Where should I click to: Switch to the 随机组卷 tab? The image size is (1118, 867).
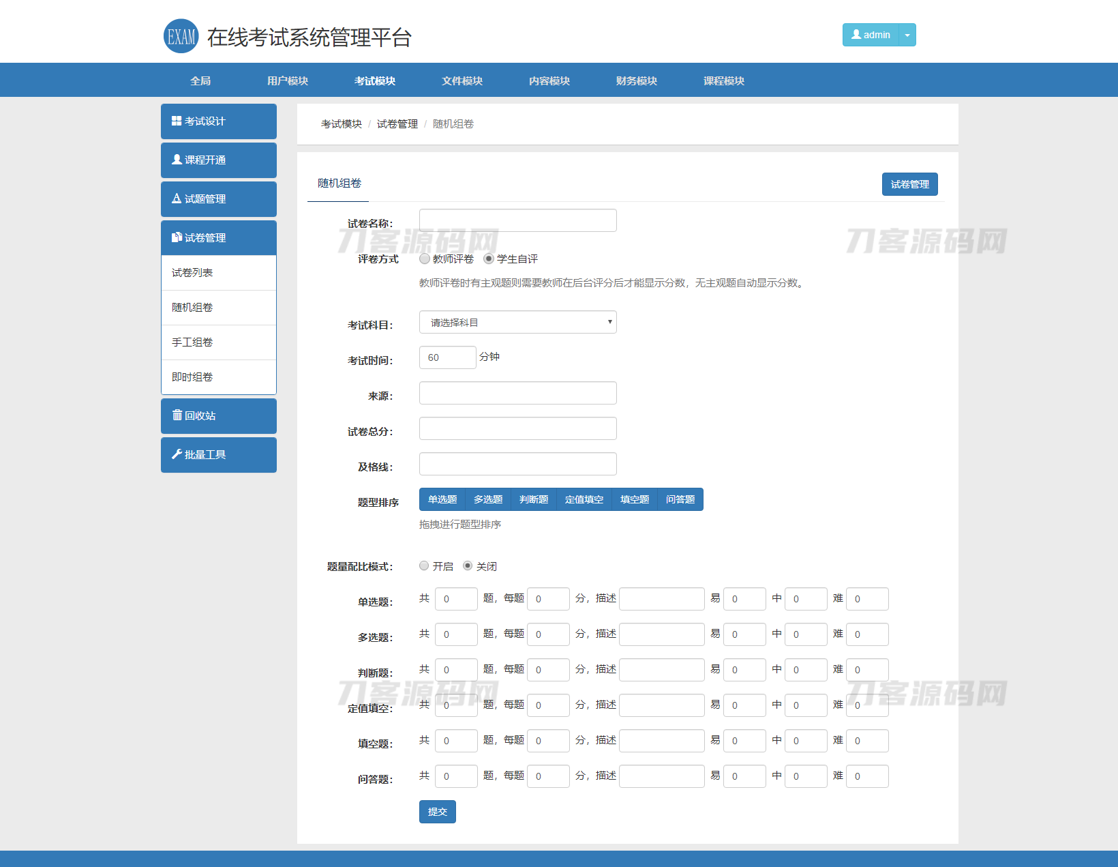(x=339, y=183)
